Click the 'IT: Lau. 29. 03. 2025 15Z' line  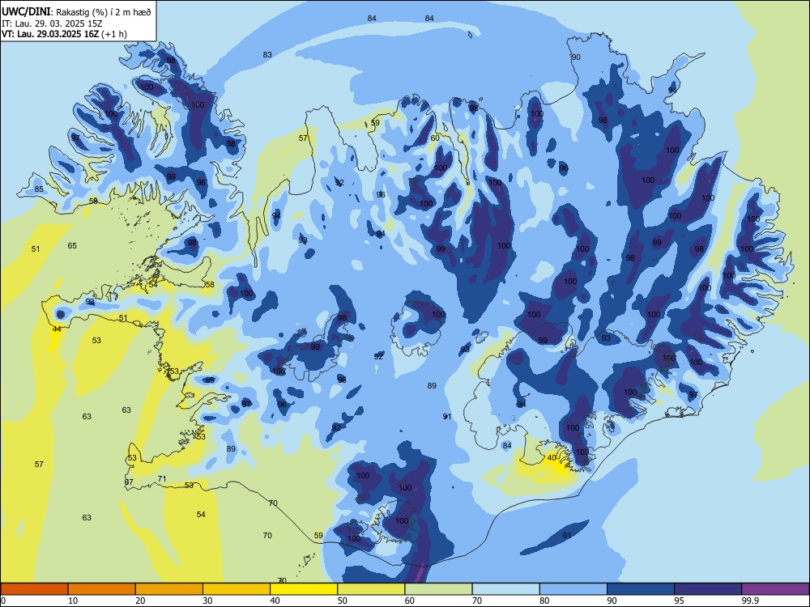coord(52,23)
